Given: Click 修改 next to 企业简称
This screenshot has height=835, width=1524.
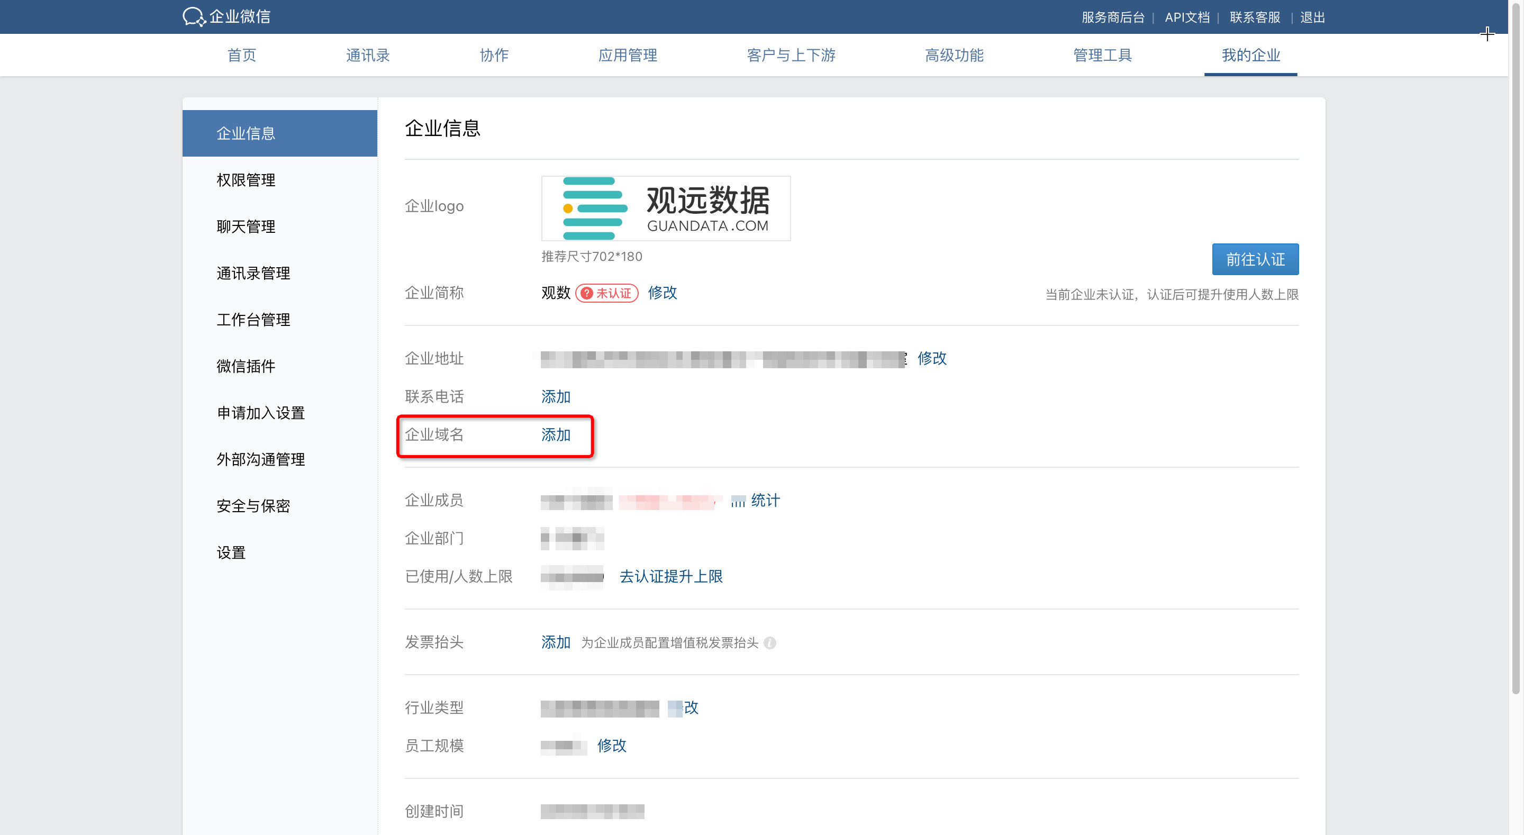Looking at the screenshot, I should pos(662,292).
